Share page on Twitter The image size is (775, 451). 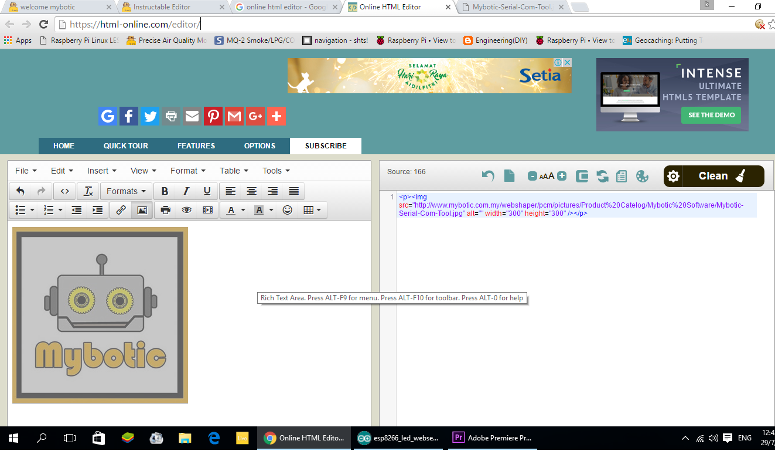[x=150, y=116]
